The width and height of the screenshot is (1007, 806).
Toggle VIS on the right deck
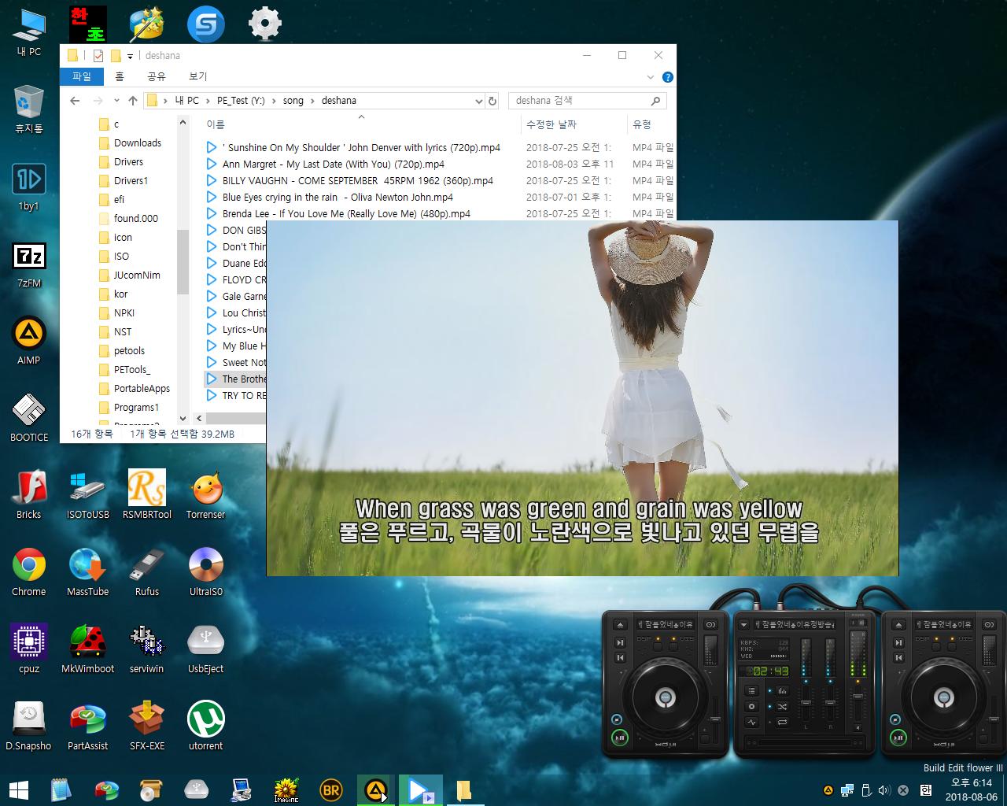(x=952, y=646)
